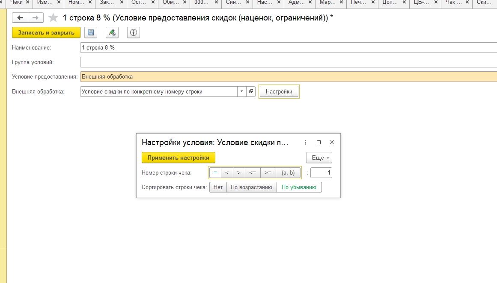The image size is (497, 283).
Task: Close the condition settings dialog
Action: coord(331,142)
